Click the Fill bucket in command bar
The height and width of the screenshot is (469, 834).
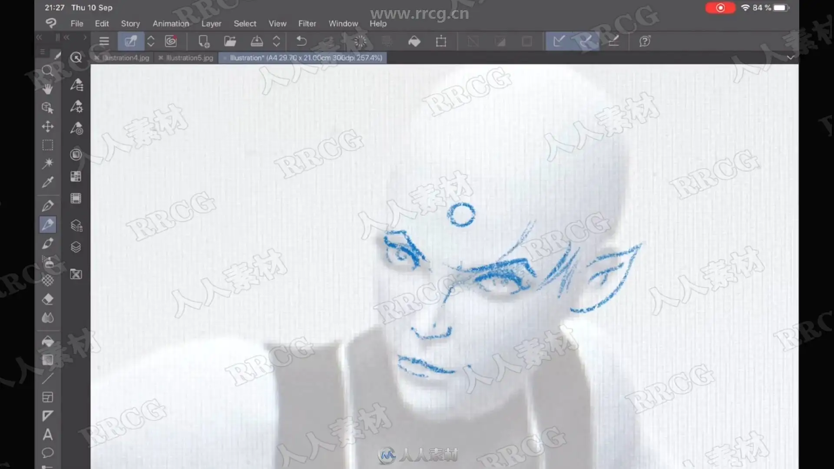coord(414,41)
